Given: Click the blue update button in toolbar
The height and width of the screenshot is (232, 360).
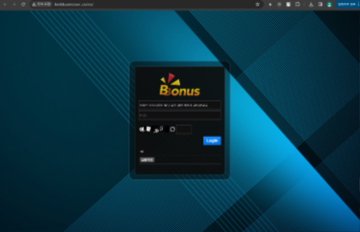Looking at the screenshot, I should point(346,4).
